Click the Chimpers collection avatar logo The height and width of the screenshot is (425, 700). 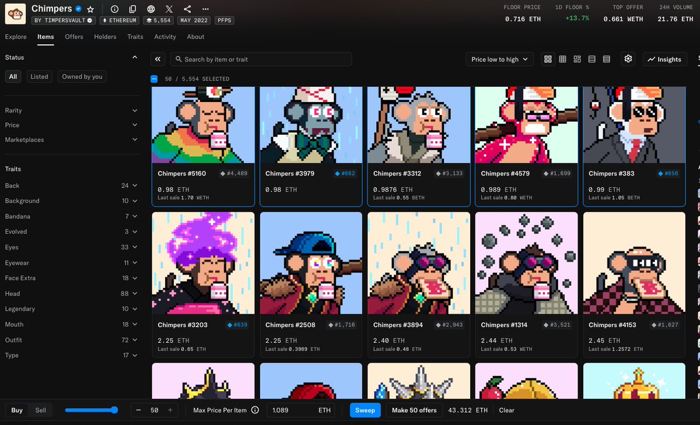(x=15, y=14)
